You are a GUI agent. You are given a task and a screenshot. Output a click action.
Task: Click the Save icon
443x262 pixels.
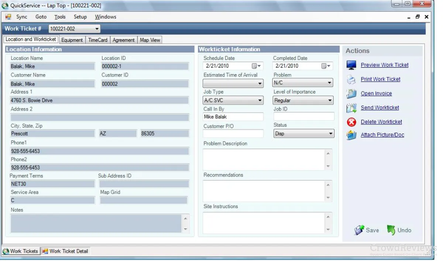pos(359,230)
